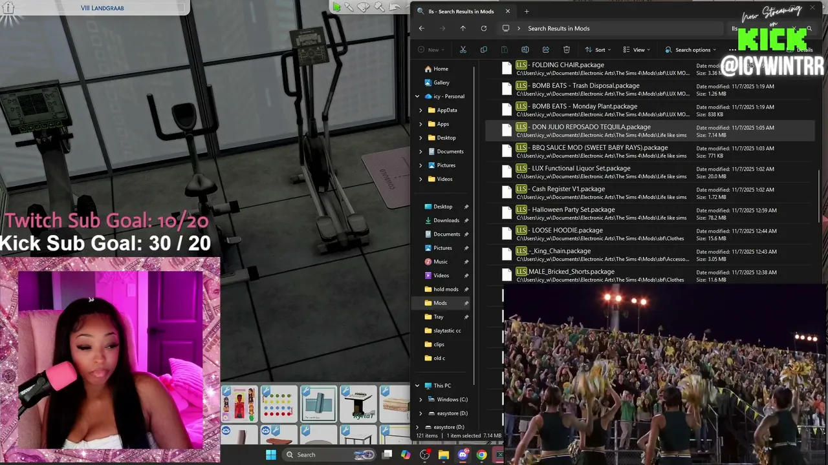
Task: Close the Search Results in Mods tab
Action: [x=508, y=11]
